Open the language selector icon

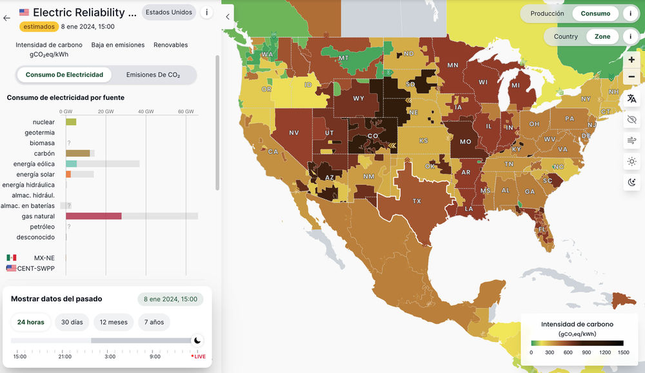tap(631, 99)
